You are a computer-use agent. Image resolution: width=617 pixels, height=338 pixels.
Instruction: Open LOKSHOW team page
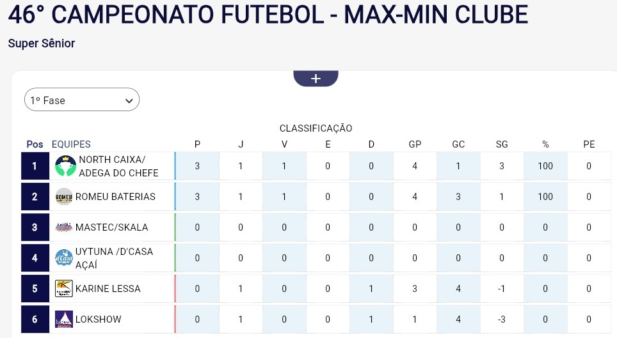pyautogui.click(x=98, y=319)
